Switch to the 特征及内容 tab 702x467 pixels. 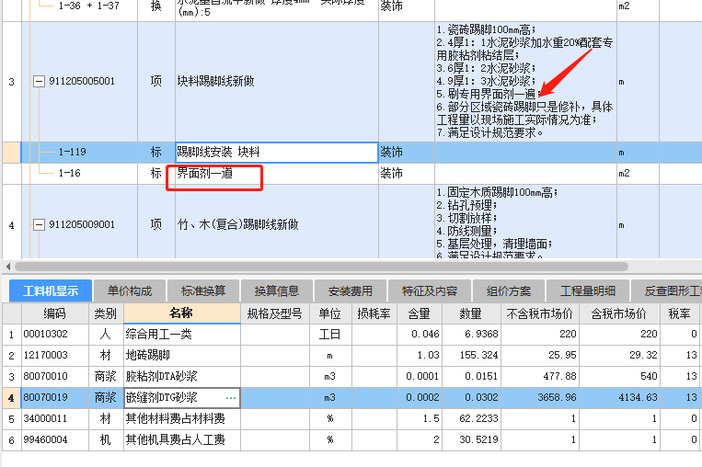click(x=430, y=291)
